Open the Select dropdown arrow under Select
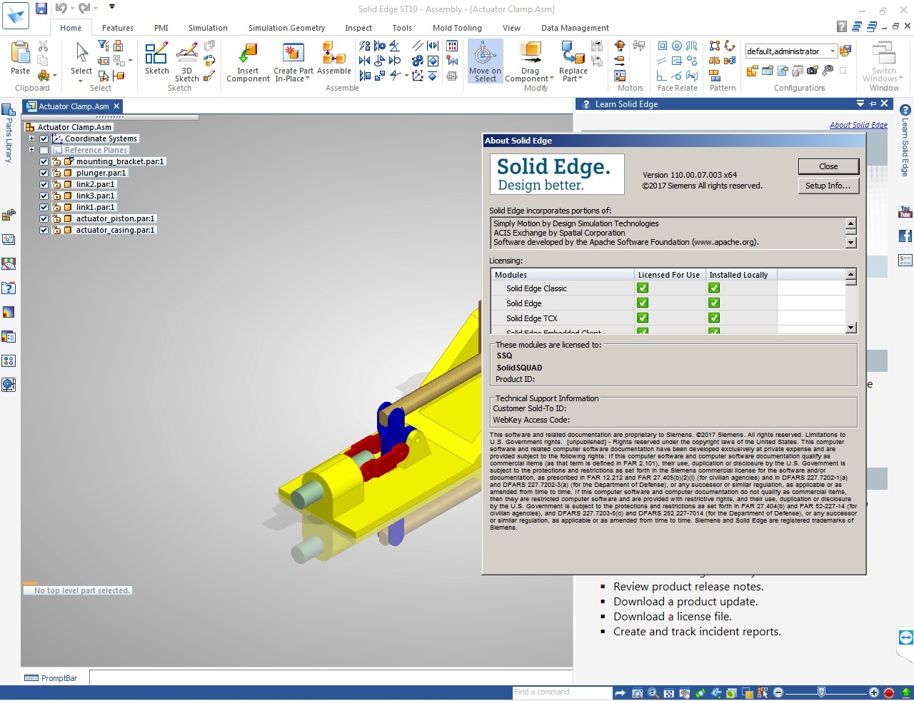The width and height of the screenshot is (914, 701). click(x=81, y=81)
